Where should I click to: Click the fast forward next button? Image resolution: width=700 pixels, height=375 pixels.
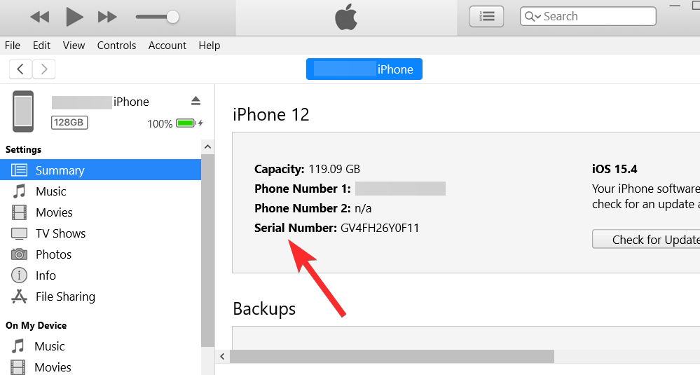pyautogui.click(x=107, y=17)
